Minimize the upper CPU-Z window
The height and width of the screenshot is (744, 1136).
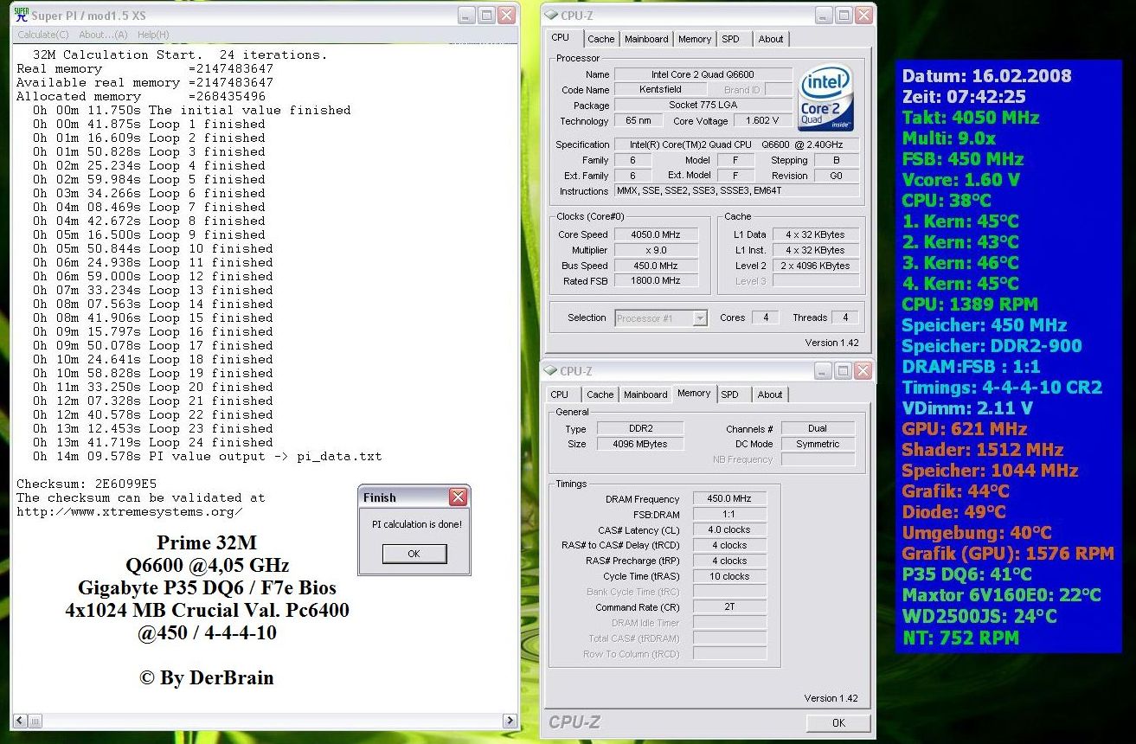pos(824,15)
